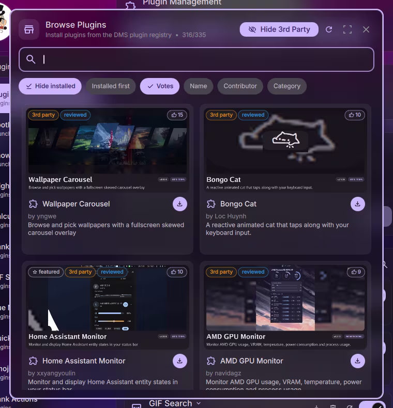Click Bongo Cat description about keyboard input
The width and height of the screenshot is (393, 408).
(x=277, y=229)
